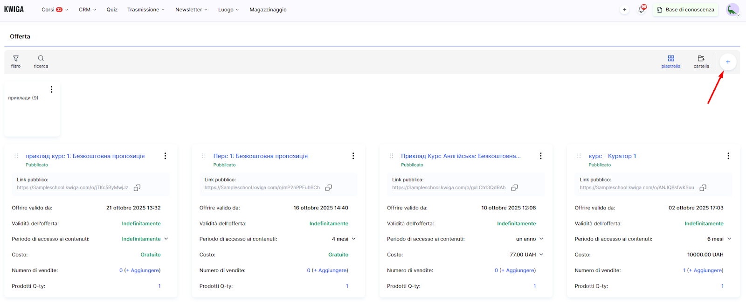
Task: Add a new offer with plus button
Action: pos(727,62)
